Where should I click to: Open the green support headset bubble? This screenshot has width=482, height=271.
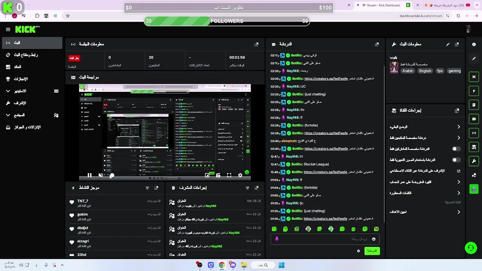471,248
